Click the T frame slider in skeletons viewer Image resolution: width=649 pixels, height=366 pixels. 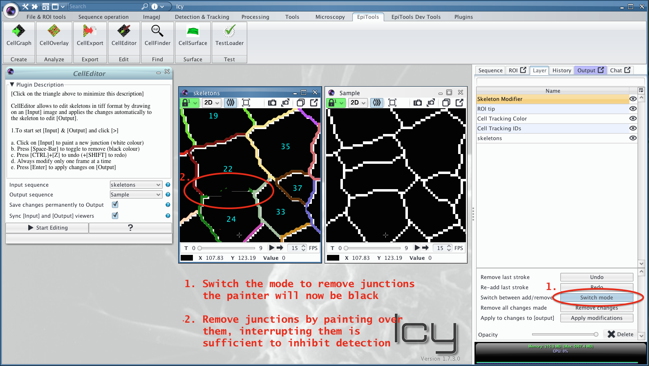226,248
